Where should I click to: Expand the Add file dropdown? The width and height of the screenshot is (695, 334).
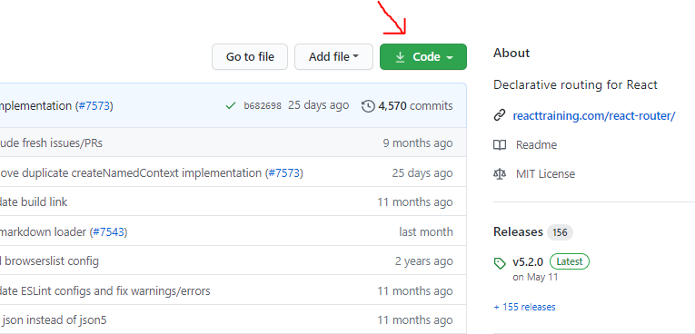pos(333,56)
